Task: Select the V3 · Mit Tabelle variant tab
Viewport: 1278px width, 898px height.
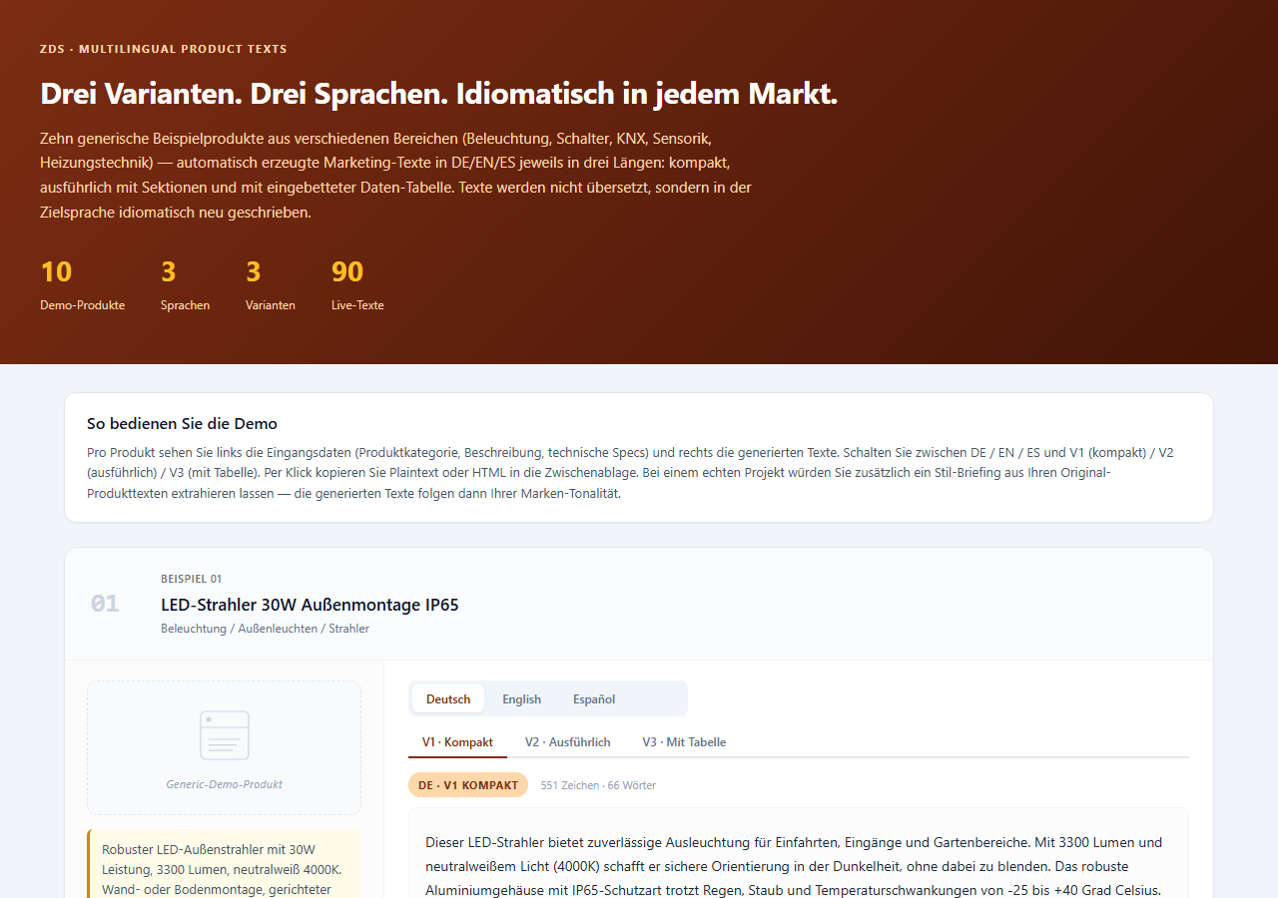Action: [684, 742]
